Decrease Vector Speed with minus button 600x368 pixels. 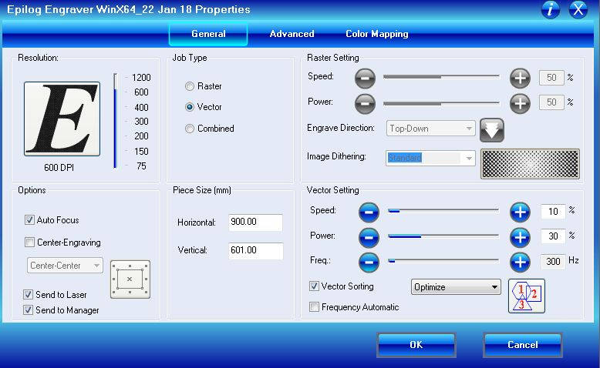369,212
